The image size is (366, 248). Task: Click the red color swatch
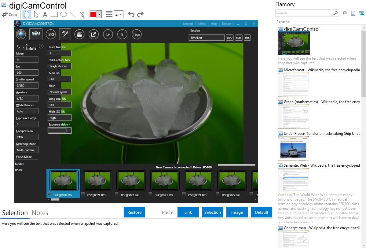[93, 14]
